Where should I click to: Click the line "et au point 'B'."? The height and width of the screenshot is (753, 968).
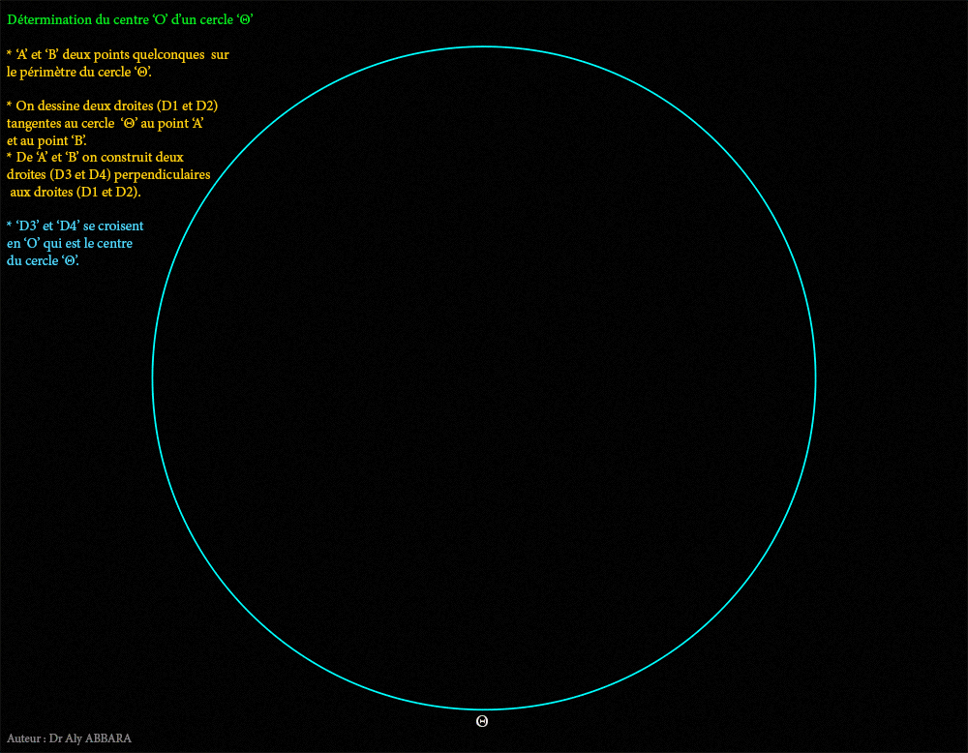click(46, 140)
